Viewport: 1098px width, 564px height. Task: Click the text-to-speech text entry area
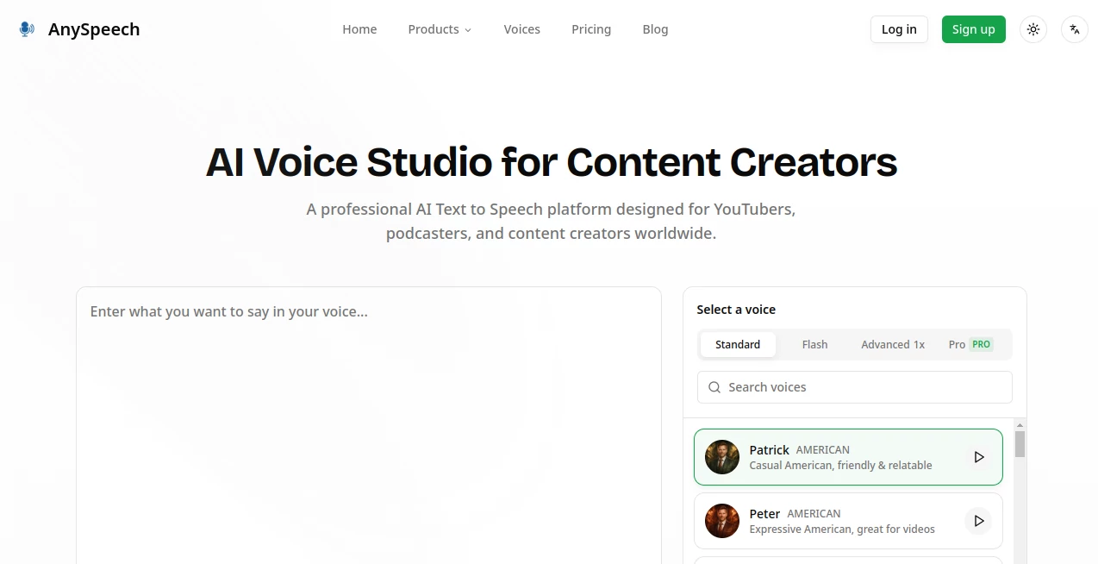click(369, 425)
